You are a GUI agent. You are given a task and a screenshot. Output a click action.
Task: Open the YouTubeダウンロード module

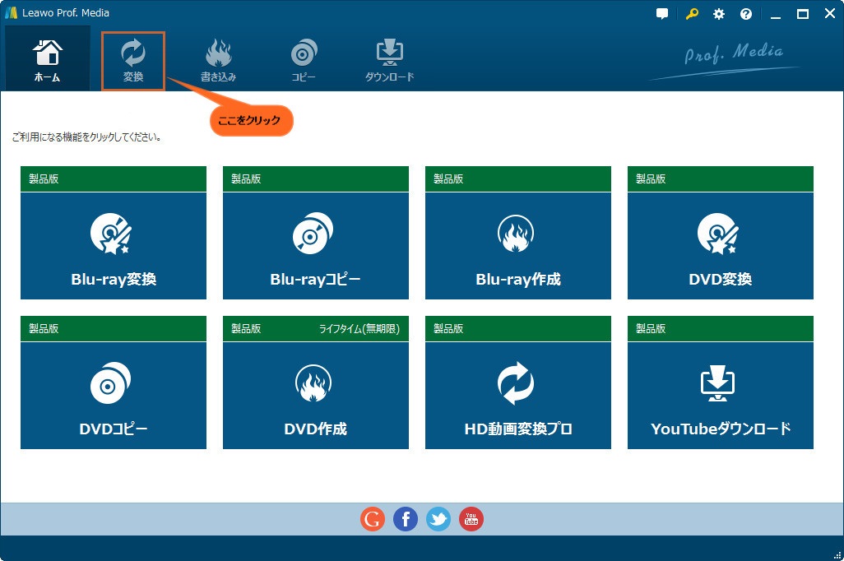tap(720, 392)
